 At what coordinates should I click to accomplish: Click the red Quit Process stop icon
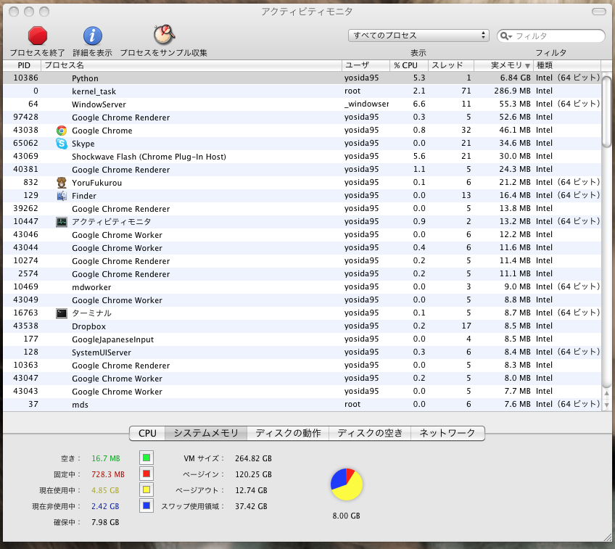click(37, 35)
